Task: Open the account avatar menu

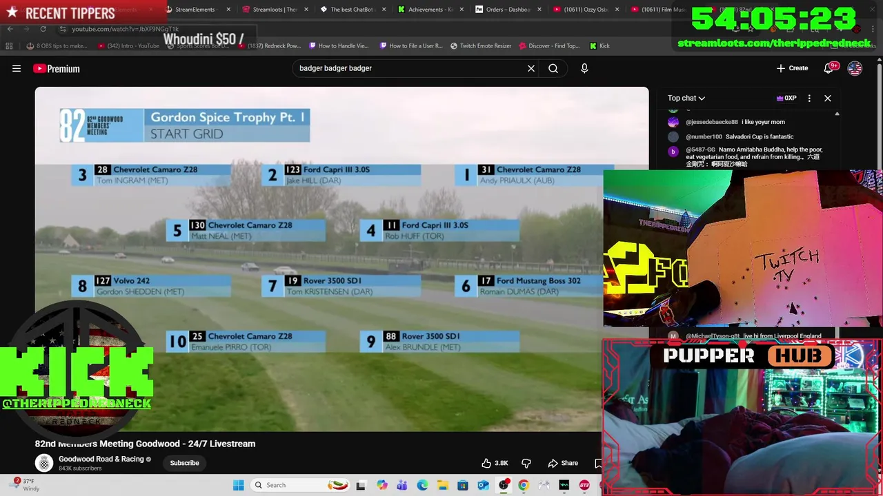Action: [x=855, y=68]
